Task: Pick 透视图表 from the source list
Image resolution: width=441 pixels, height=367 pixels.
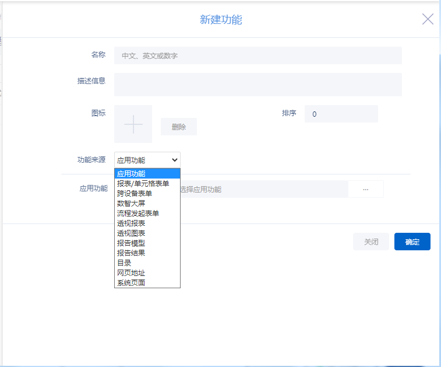Action: [x=147, y=233]
